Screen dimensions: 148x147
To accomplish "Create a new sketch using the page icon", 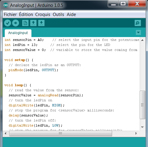I will tap(25, 23).
